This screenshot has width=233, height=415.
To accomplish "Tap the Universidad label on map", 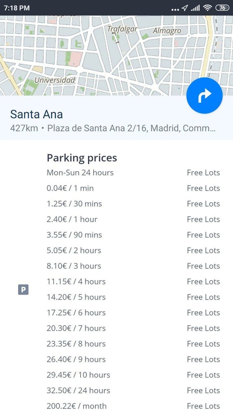I will coord(55,80).
